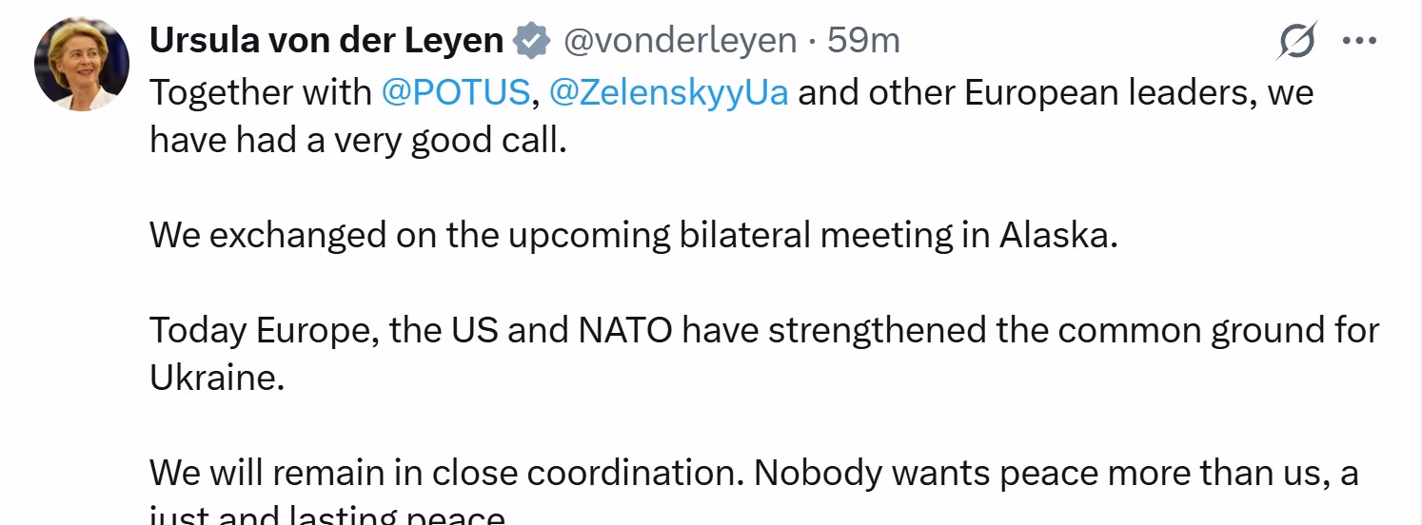Open the post via 59m timestamp
Image resolution: width=1422 pixels, height=525 pixels.
tap(863, 40)
